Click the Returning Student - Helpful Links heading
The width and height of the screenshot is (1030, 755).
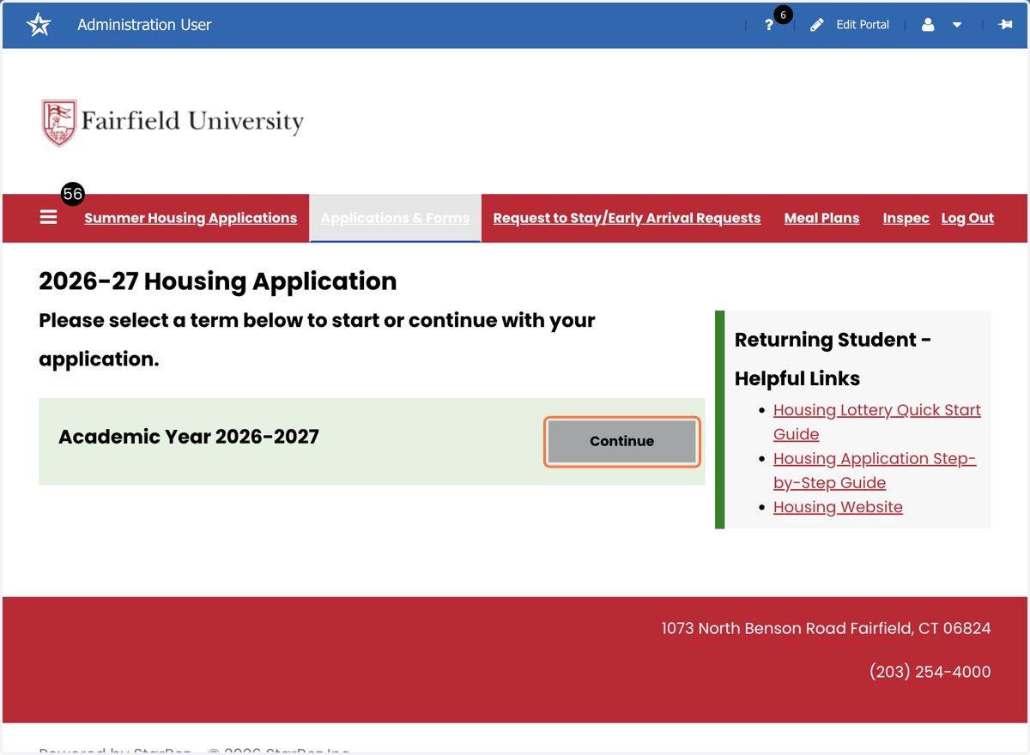833,359
